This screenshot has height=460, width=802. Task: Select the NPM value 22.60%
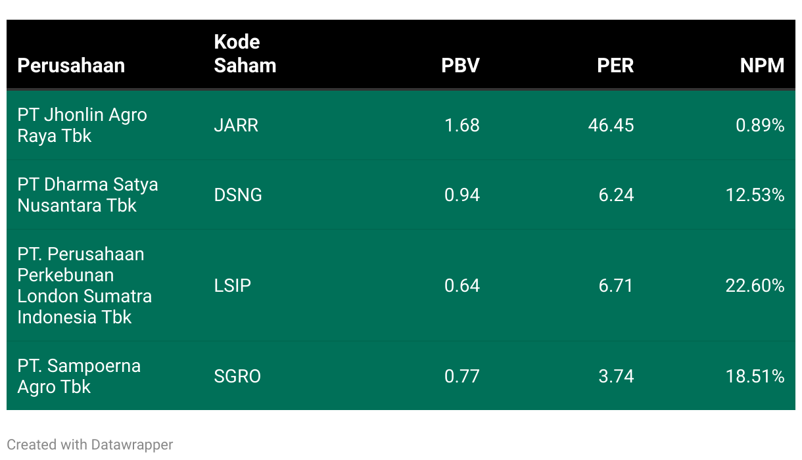coord(755,285)
